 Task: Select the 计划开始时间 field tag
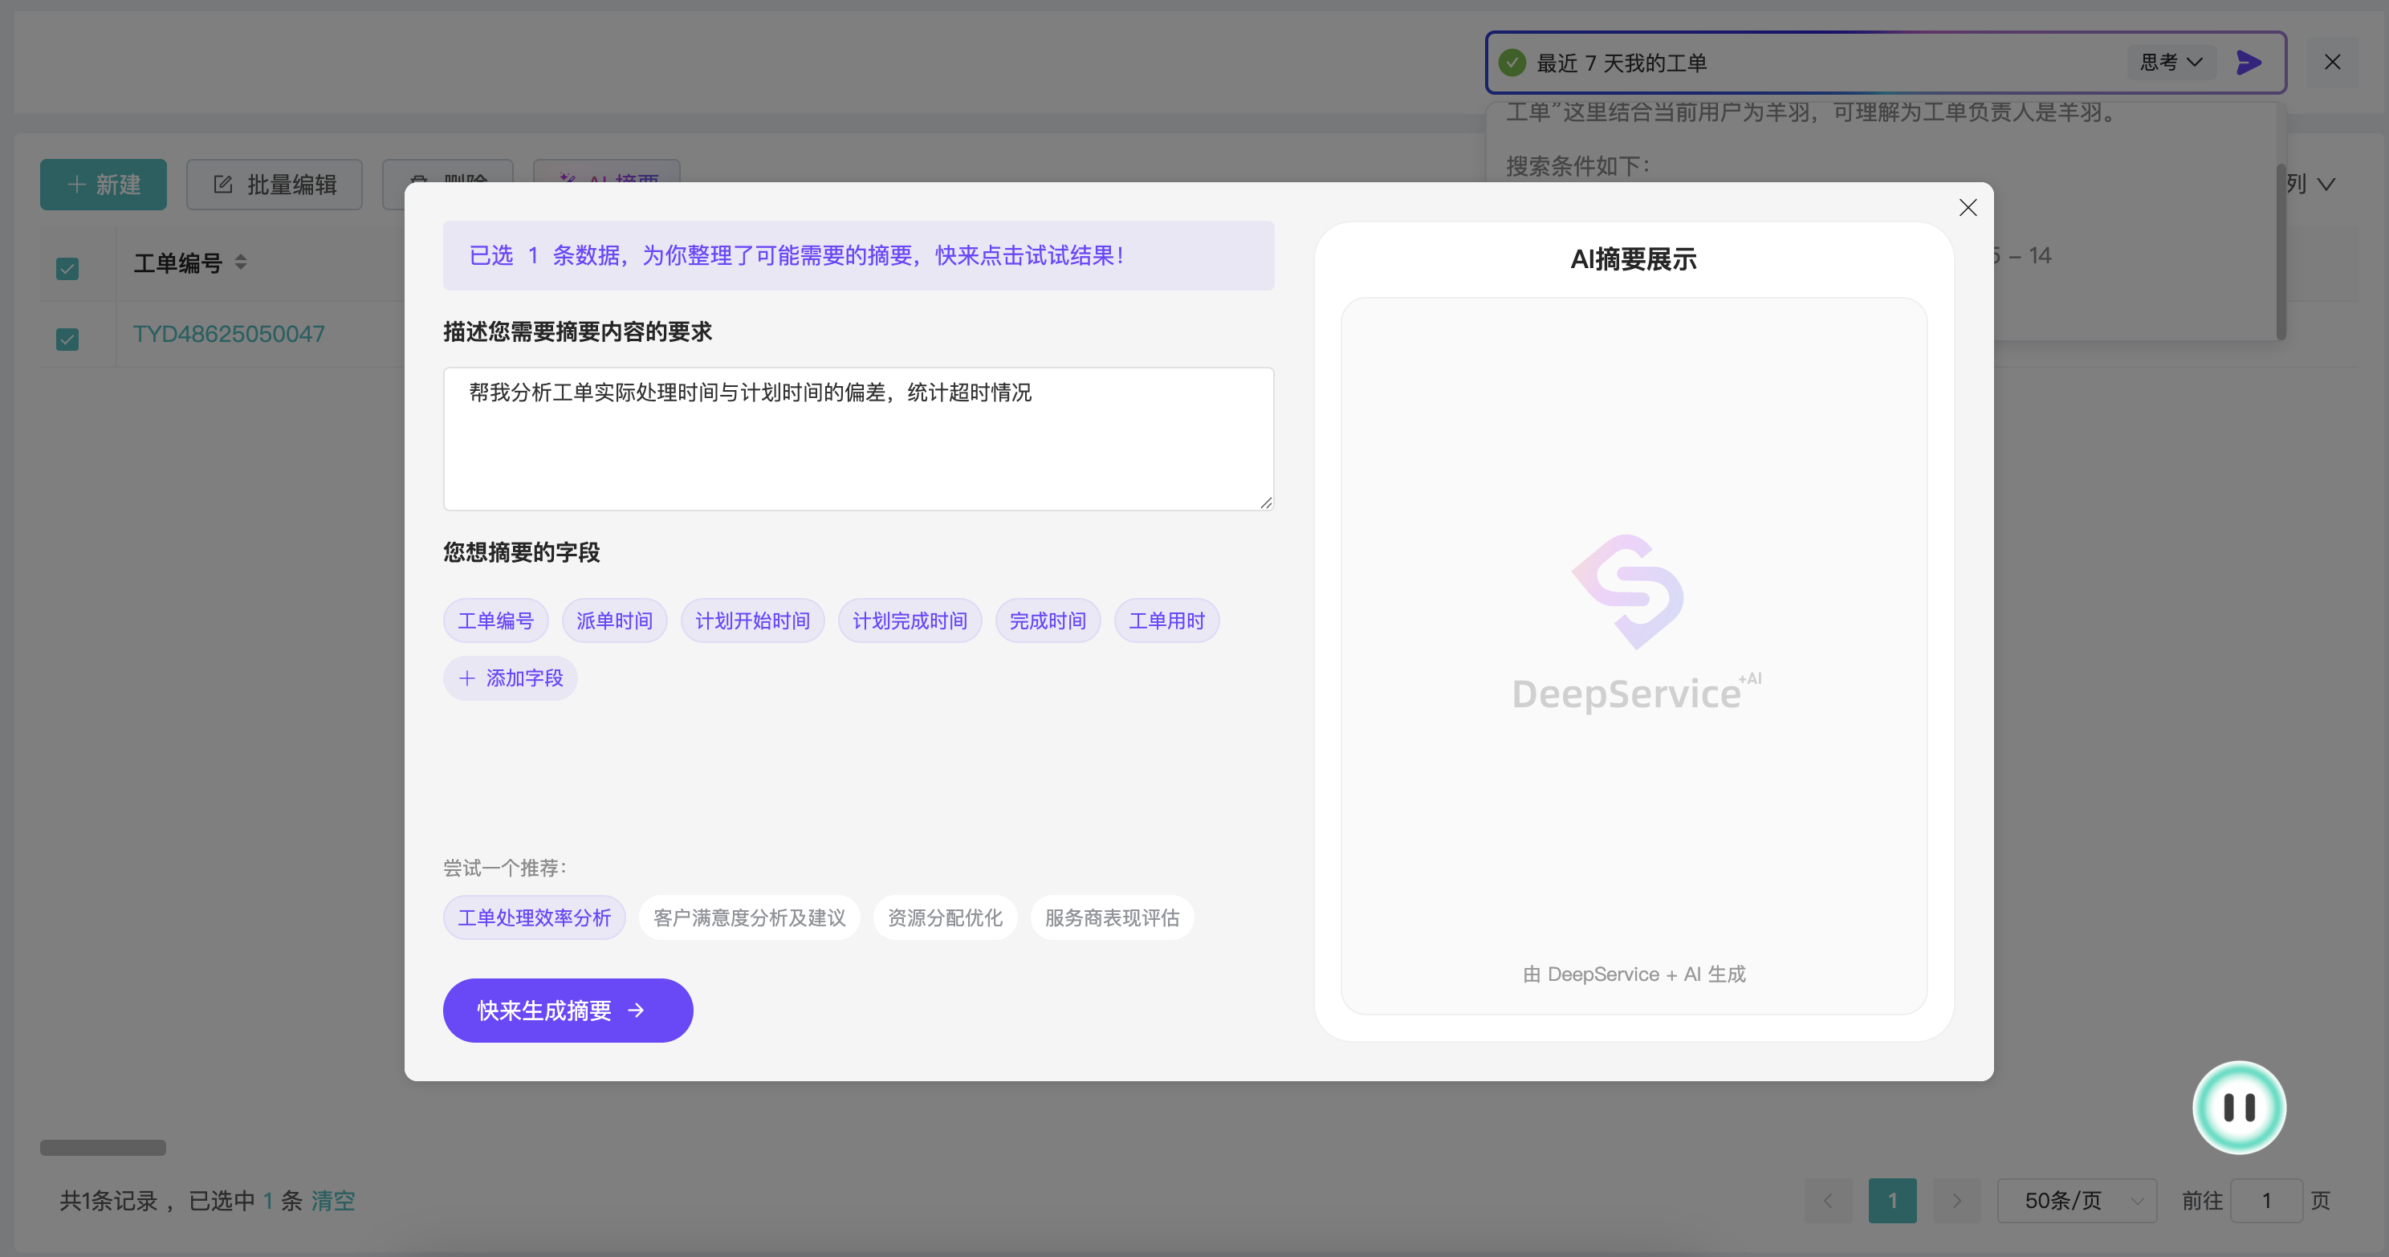coord(753,620)
